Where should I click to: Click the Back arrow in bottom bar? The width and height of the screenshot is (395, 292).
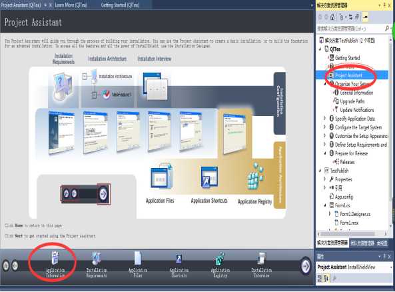pyautogui.click(x=15, y=265)
